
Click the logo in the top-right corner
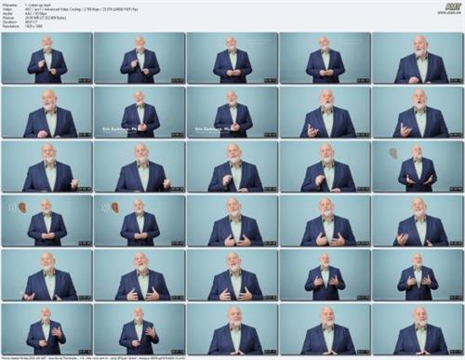click(x=453, y=8)
